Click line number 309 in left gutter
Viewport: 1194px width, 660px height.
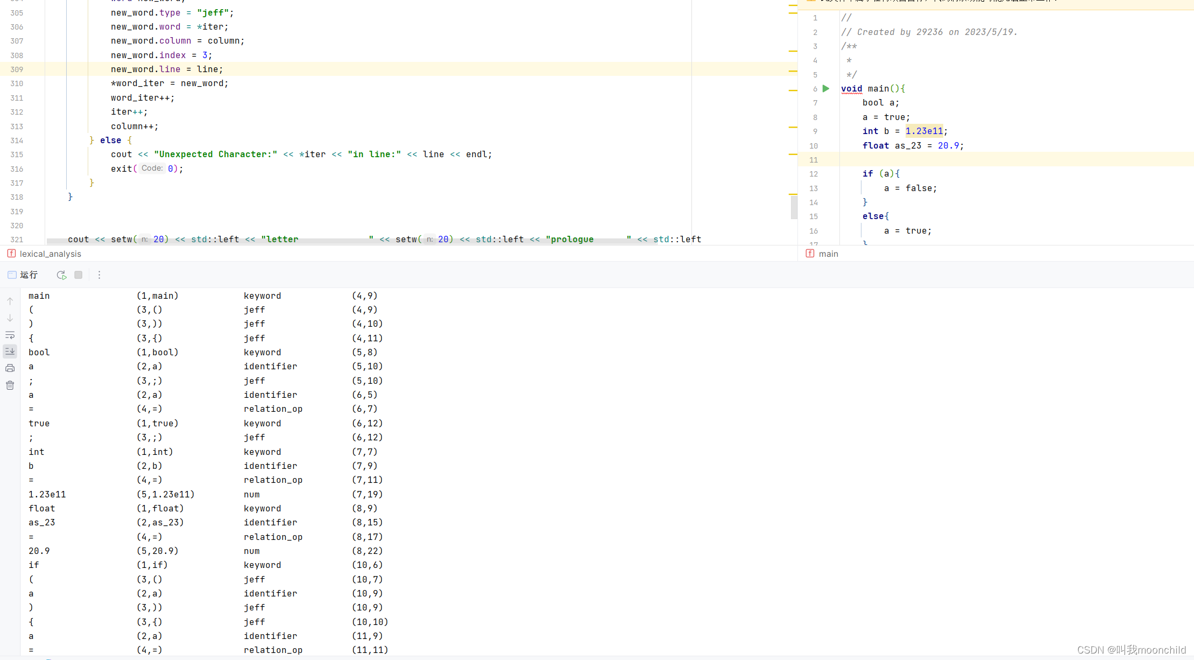pyautogui.click(x=17, y=69)
